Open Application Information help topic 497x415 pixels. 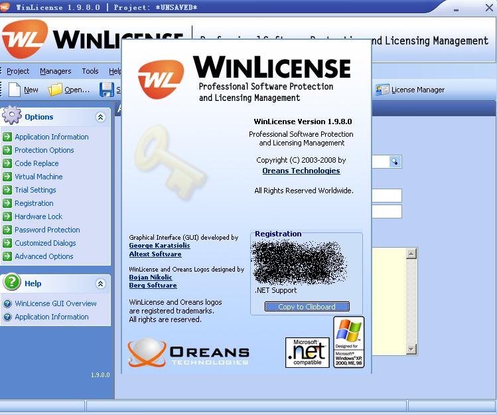52,317
